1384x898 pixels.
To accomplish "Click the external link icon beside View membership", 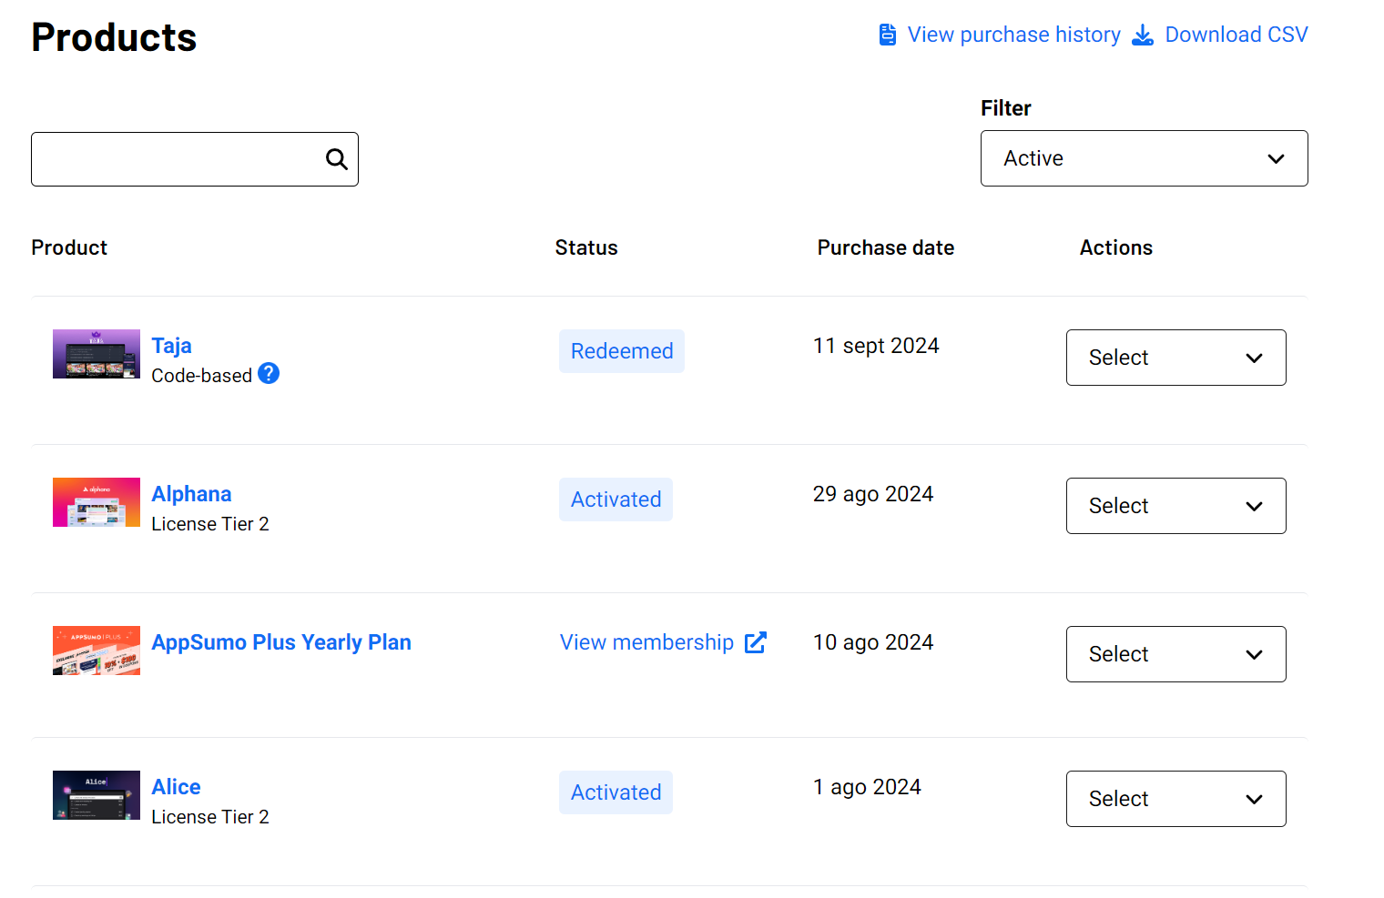I will [x=755, y=642].
